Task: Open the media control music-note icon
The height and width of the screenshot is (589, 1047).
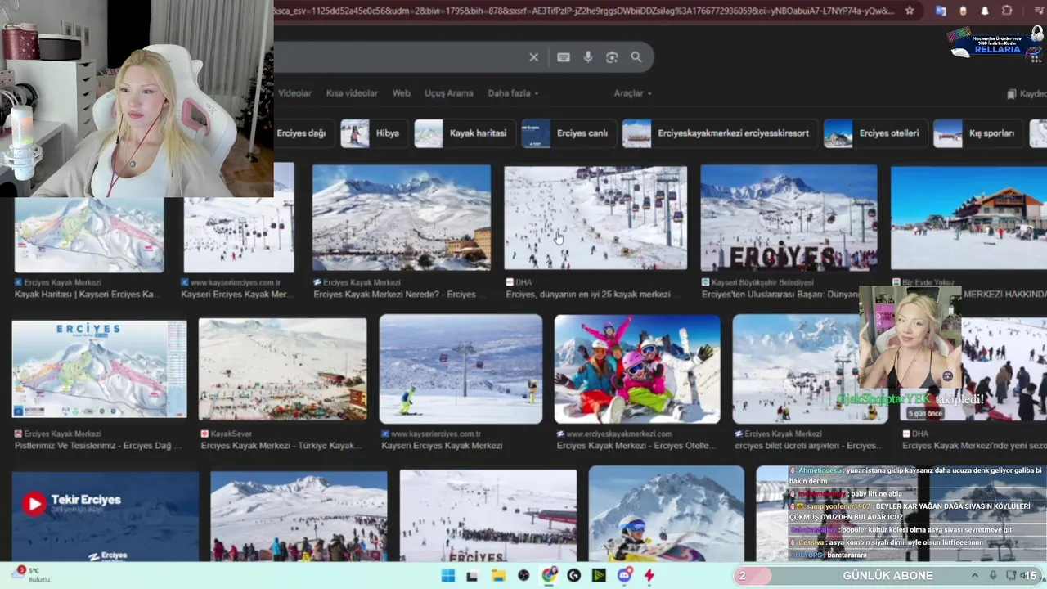Action: [1040, 11]
